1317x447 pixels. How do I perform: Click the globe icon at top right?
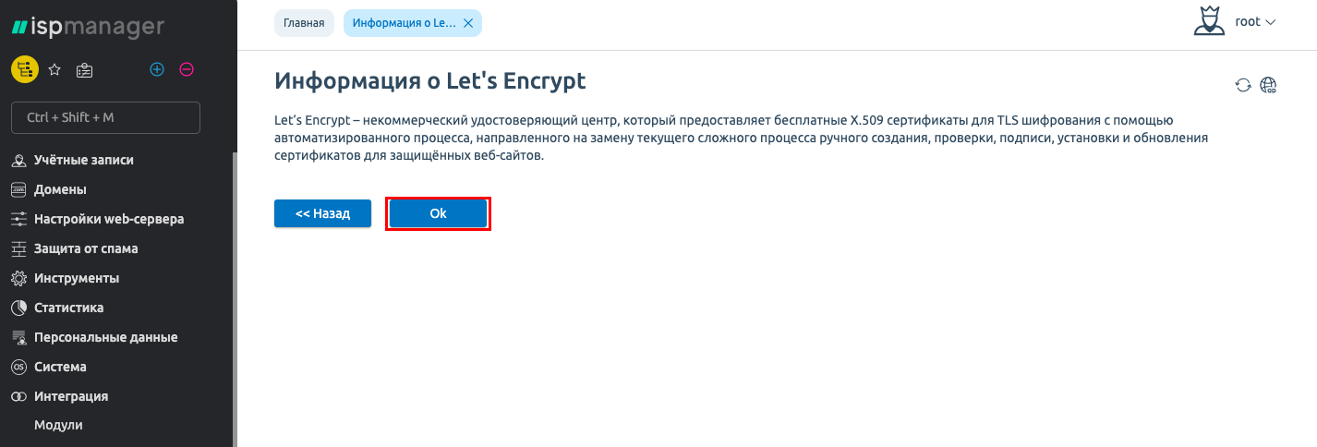[1269, 85]
